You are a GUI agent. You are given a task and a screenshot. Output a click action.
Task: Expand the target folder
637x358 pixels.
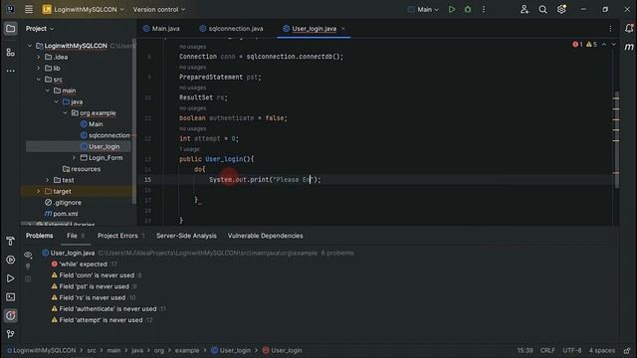pos(39,191)
